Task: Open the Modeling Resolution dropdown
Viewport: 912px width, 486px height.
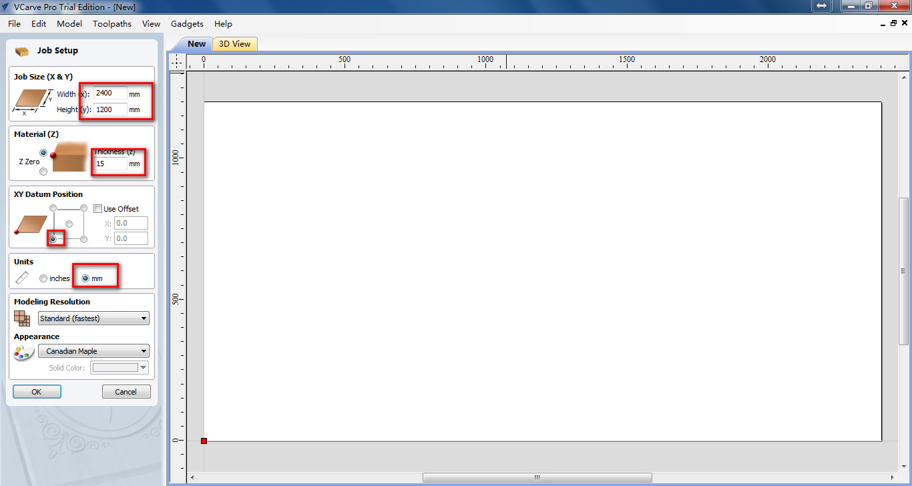Action: point(93,318)
